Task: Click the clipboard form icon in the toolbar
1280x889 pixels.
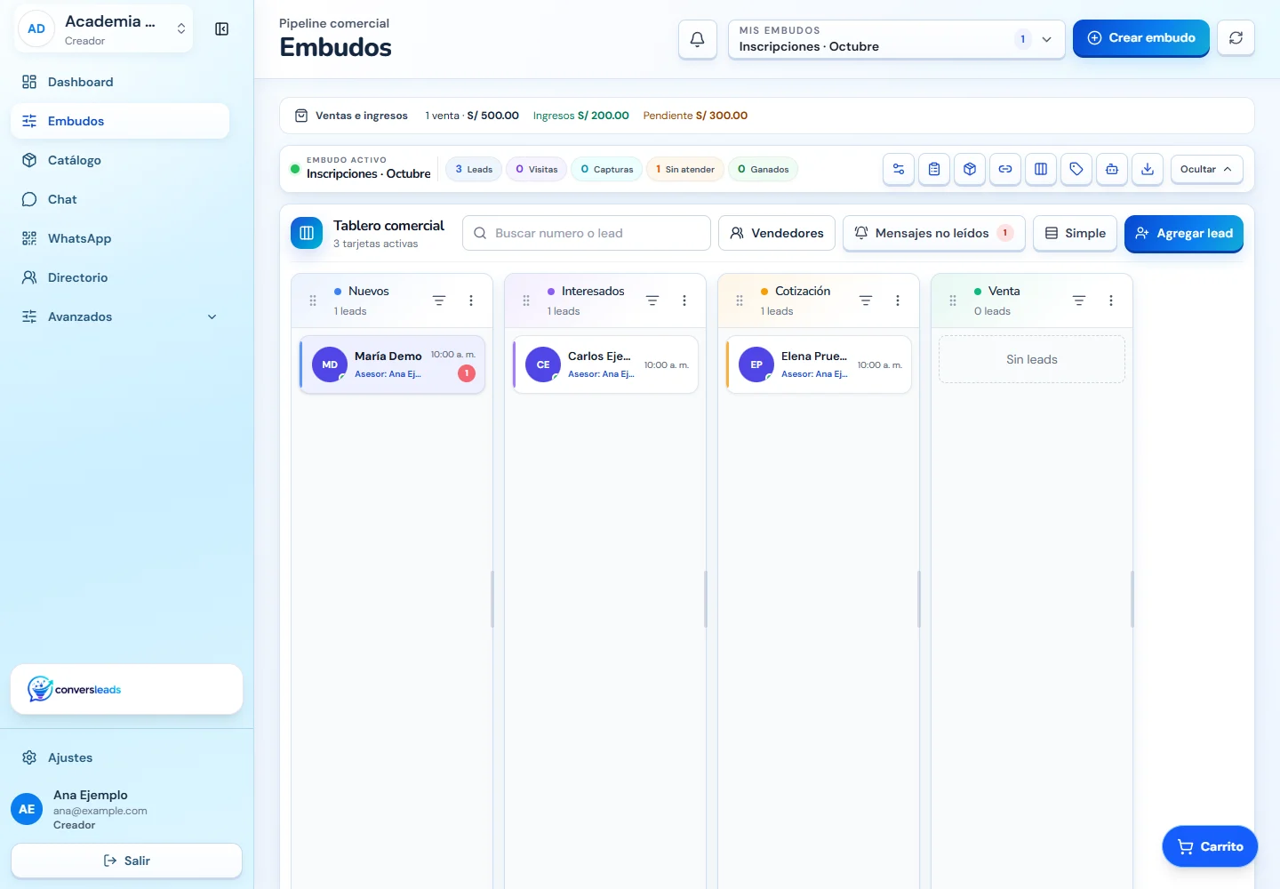Action: (x=934, y=169)
